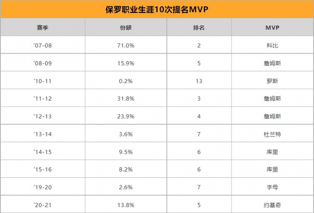Click the '15-16 season cell
The image size is (314, 213).
coord(43,169)
